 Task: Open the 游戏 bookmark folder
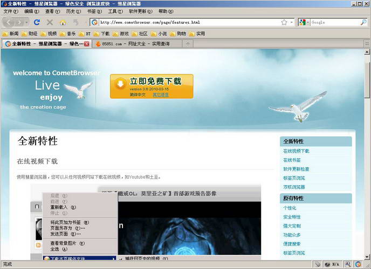coord(121,34)
